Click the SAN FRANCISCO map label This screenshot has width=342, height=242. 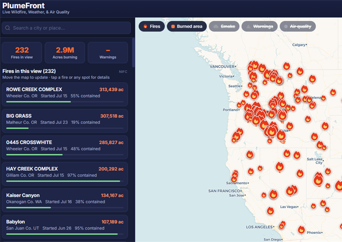(x=224, y=191)
